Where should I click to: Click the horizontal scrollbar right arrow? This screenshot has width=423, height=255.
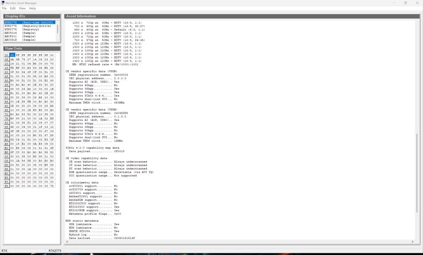[x=413, y=242]
